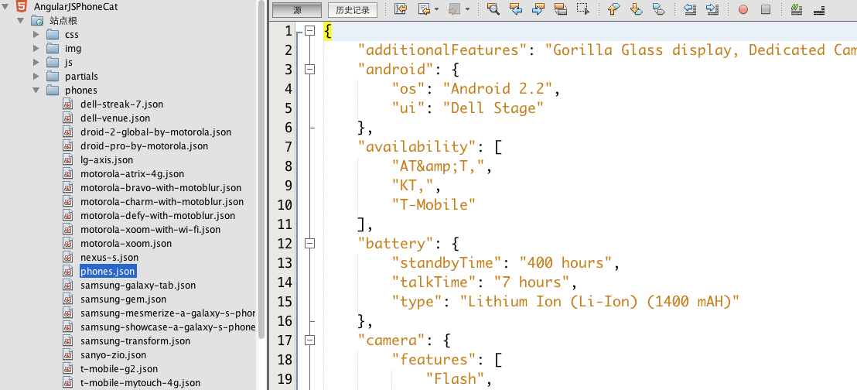
Task: Open dell-streak-7.json file
Action: (122, 104)
